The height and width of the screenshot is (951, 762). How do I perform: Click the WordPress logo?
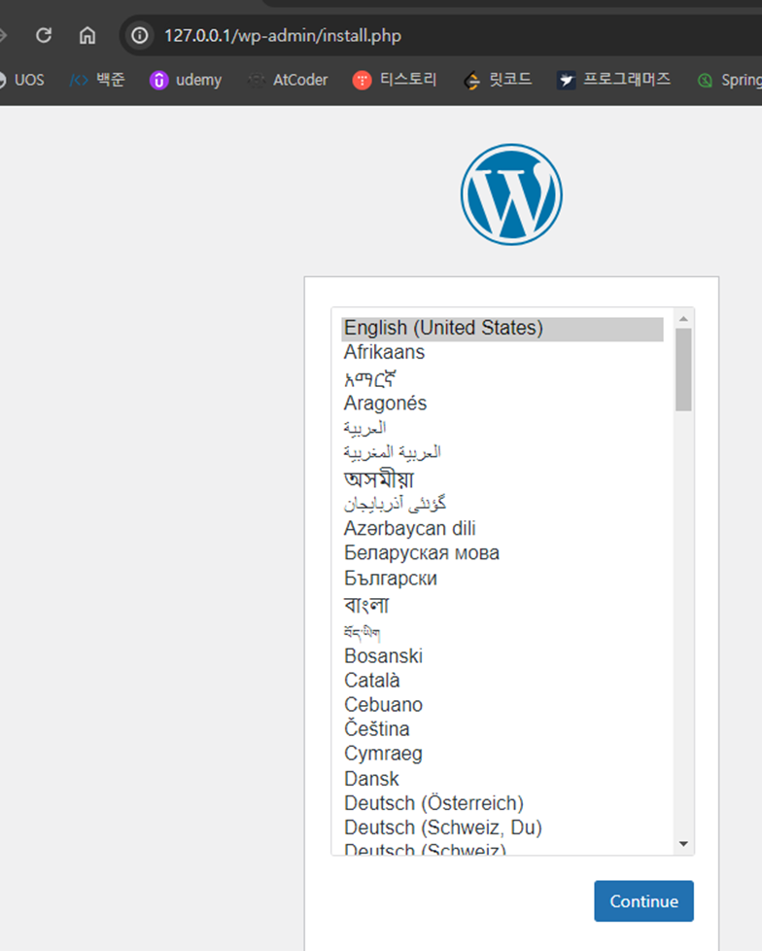511,194
